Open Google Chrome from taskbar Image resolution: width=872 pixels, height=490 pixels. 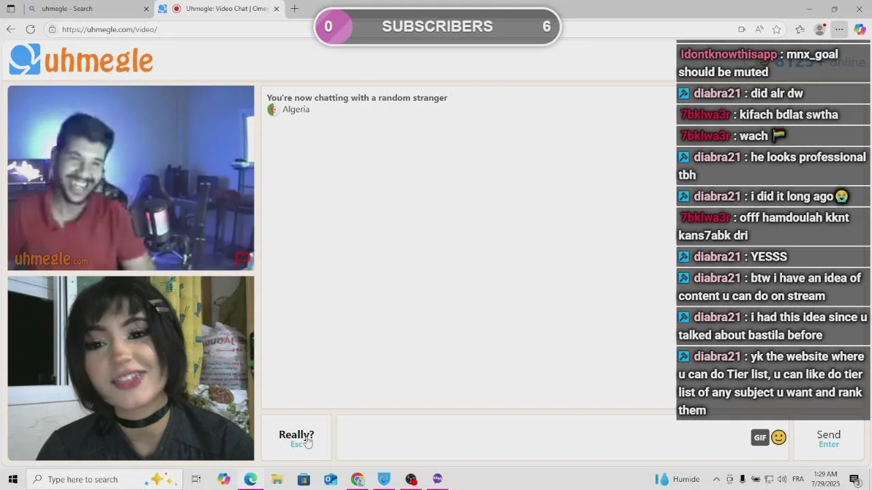point(358,479)
